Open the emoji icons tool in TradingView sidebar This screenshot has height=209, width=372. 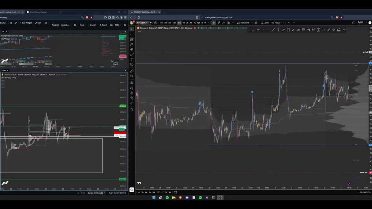(x=132, y=64)
